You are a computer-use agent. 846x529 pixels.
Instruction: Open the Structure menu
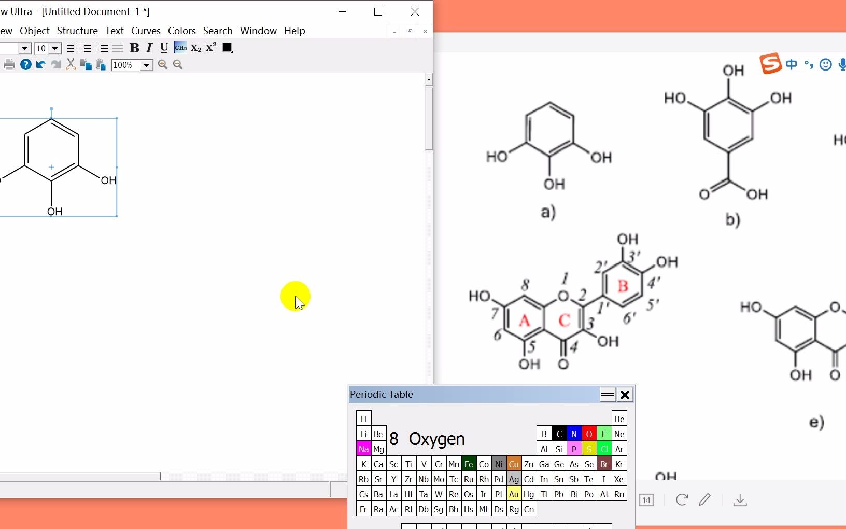tap(77, 31)
